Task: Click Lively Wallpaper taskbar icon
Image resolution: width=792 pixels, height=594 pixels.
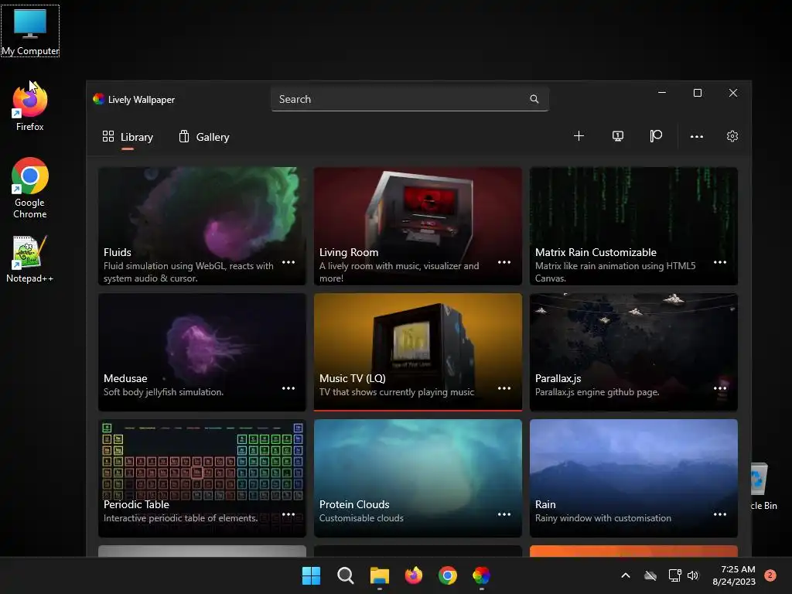Action: click(481, 575)
